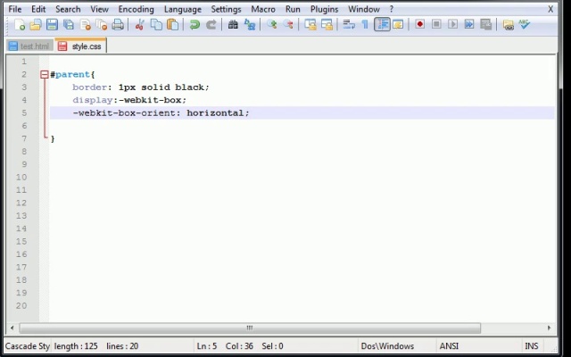
Task: Place cursor on 'horizontal' value
Action: pos(215,113)
